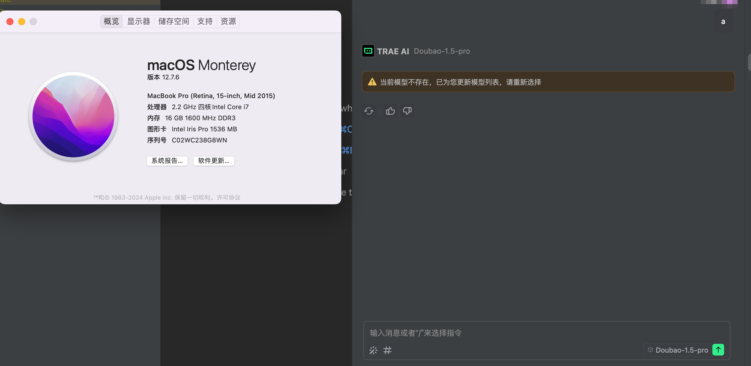This screenshot has height=366, width=751.
Task: Select the 资源 tab
Action: (x=228, y=21)
